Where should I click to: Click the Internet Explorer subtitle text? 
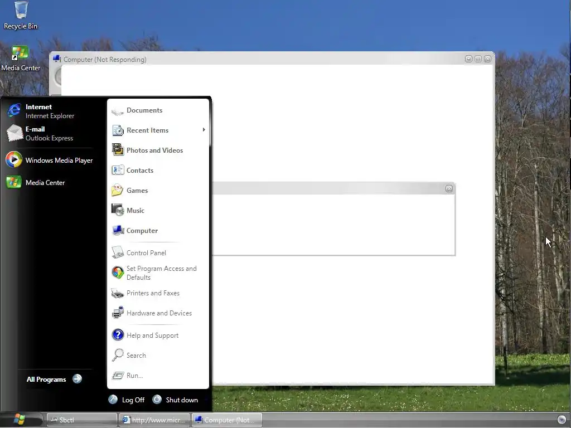tap(50, 116)
